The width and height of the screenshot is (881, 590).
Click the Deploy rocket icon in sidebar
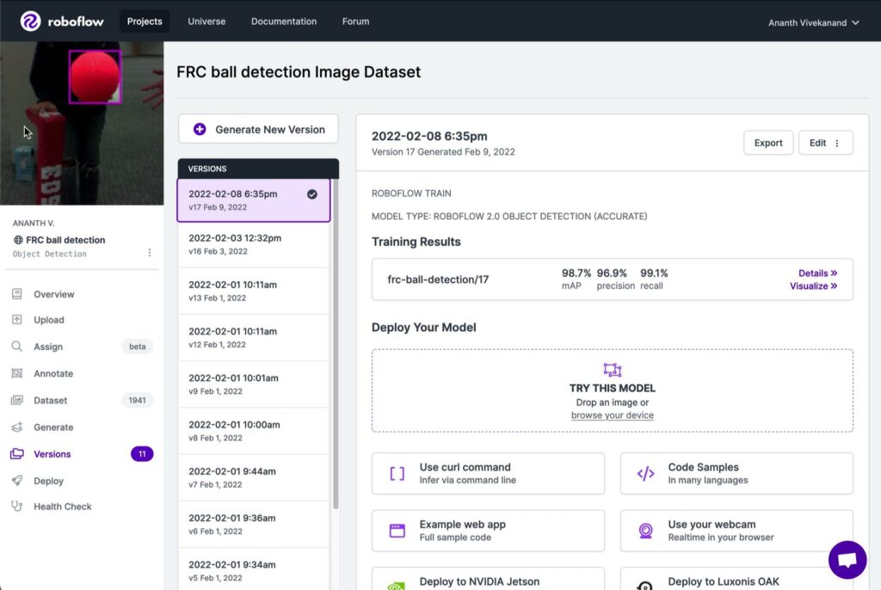[x=17, y=481]
